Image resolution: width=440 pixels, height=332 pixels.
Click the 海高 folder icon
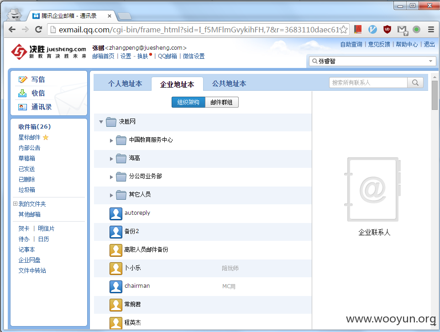121,158
